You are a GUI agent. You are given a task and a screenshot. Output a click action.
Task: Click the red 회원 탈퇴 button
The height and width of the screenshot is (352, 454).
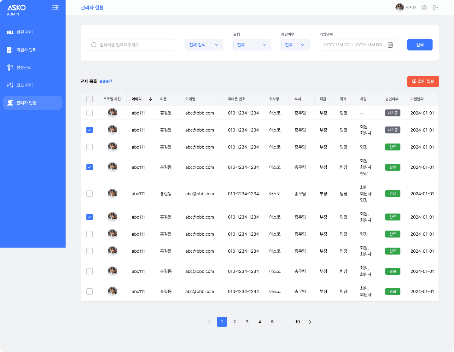[x=423, y=81]
